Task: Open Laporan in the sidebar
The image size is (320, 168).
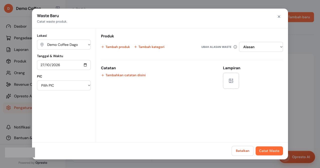Action: pyautogui.click(x=21, y=50)
